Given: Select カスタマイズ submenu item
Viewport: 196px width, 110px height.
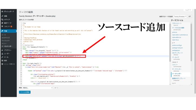Looking at the screenshot, I should pyautogui.click(x=6, y=38).
